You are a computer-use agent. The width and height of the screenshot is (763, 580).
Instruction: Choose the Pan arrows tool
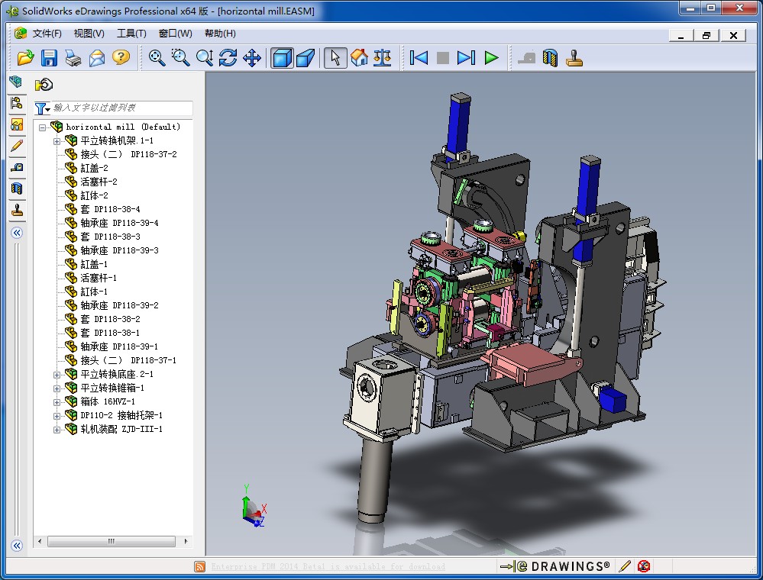pos(252,58)
